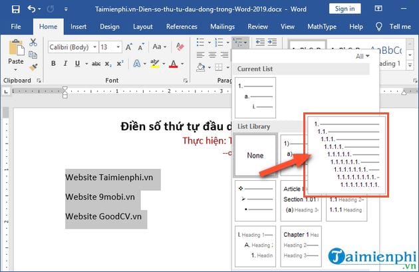Open the Quick Access Toolbar customize arrow
Viewport: 419px width, 272px height.
pos(66,9)
